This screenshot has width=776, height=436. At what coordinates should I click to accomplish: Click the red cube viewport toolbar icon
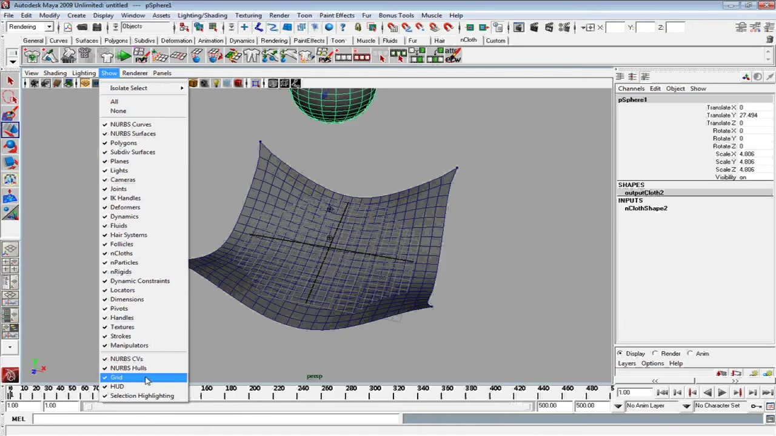click(238, 84)
